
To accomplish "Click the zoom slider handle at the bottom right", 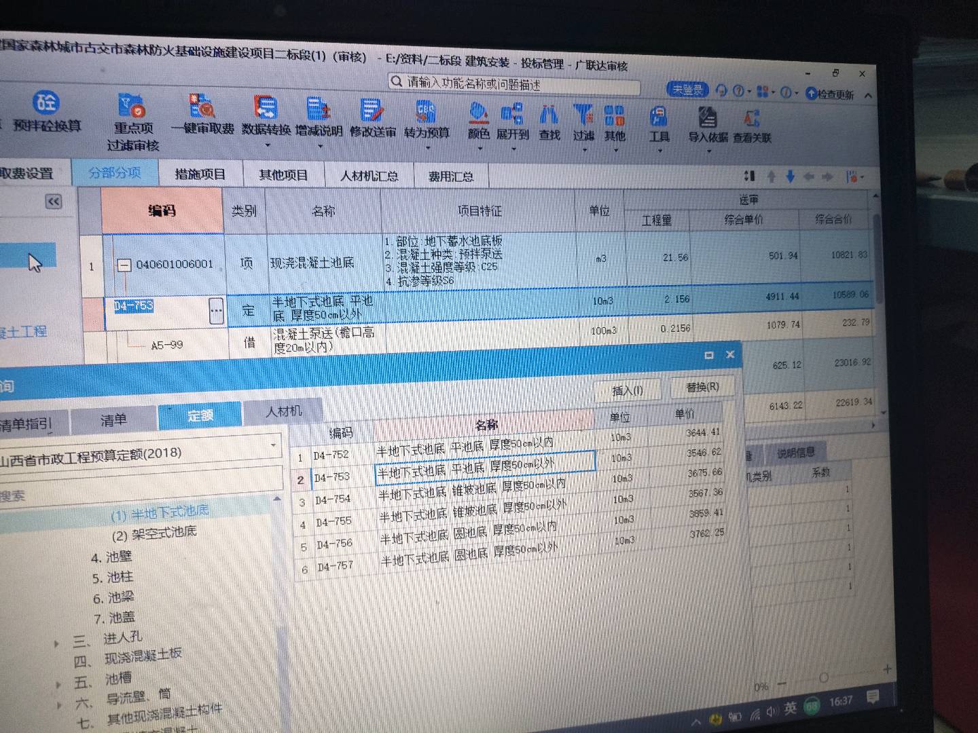I will 823,678.
